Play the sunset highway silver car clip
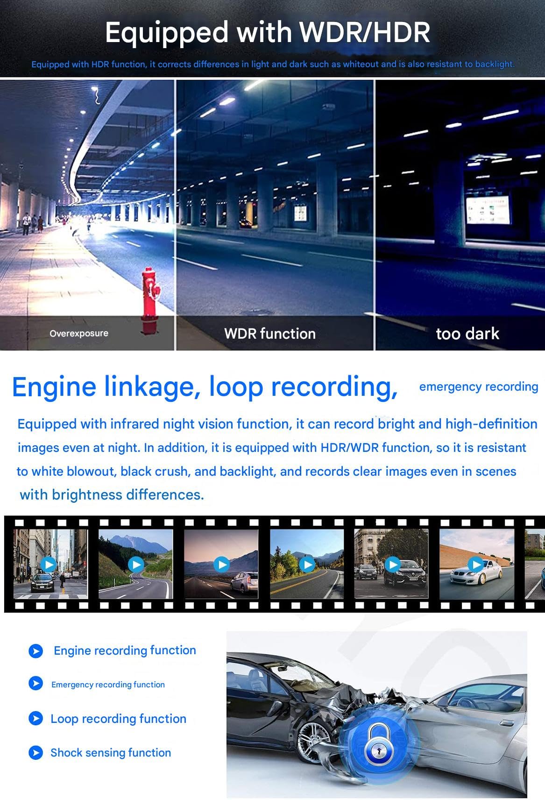Screen dimensions: 545x800 point(221,564)
